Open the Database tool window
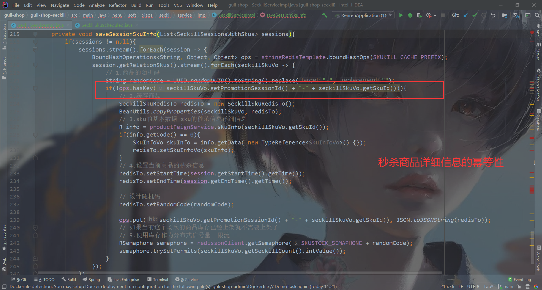This screenshot has width=542, height=290. click(x=538, y=120)
